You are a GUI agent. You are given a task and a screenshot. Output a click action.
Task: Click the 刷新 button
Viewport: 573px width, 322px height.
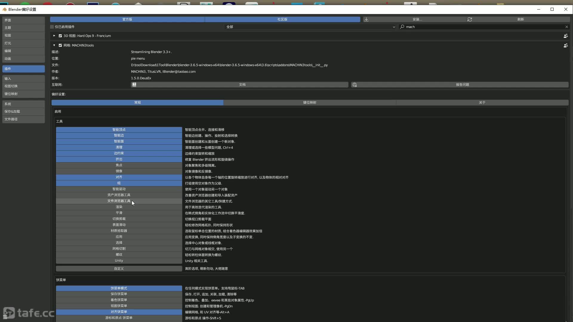518,19
